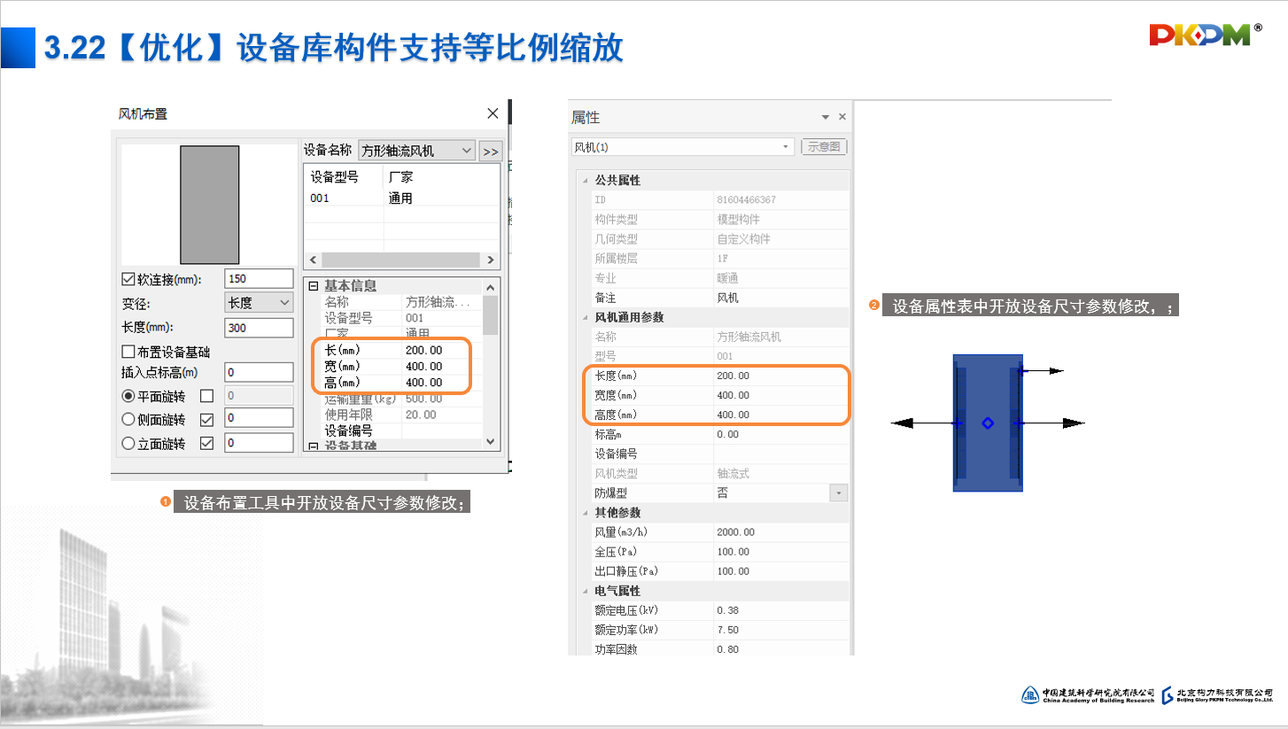Click the 功率因数 value 0.80

click(781, 649)
